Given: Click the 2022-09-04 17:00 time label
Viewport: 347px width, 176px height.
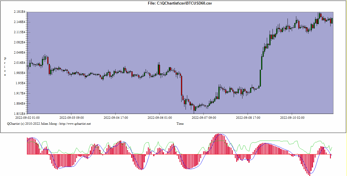Looking at the screenshot, I should pos(116,117).
